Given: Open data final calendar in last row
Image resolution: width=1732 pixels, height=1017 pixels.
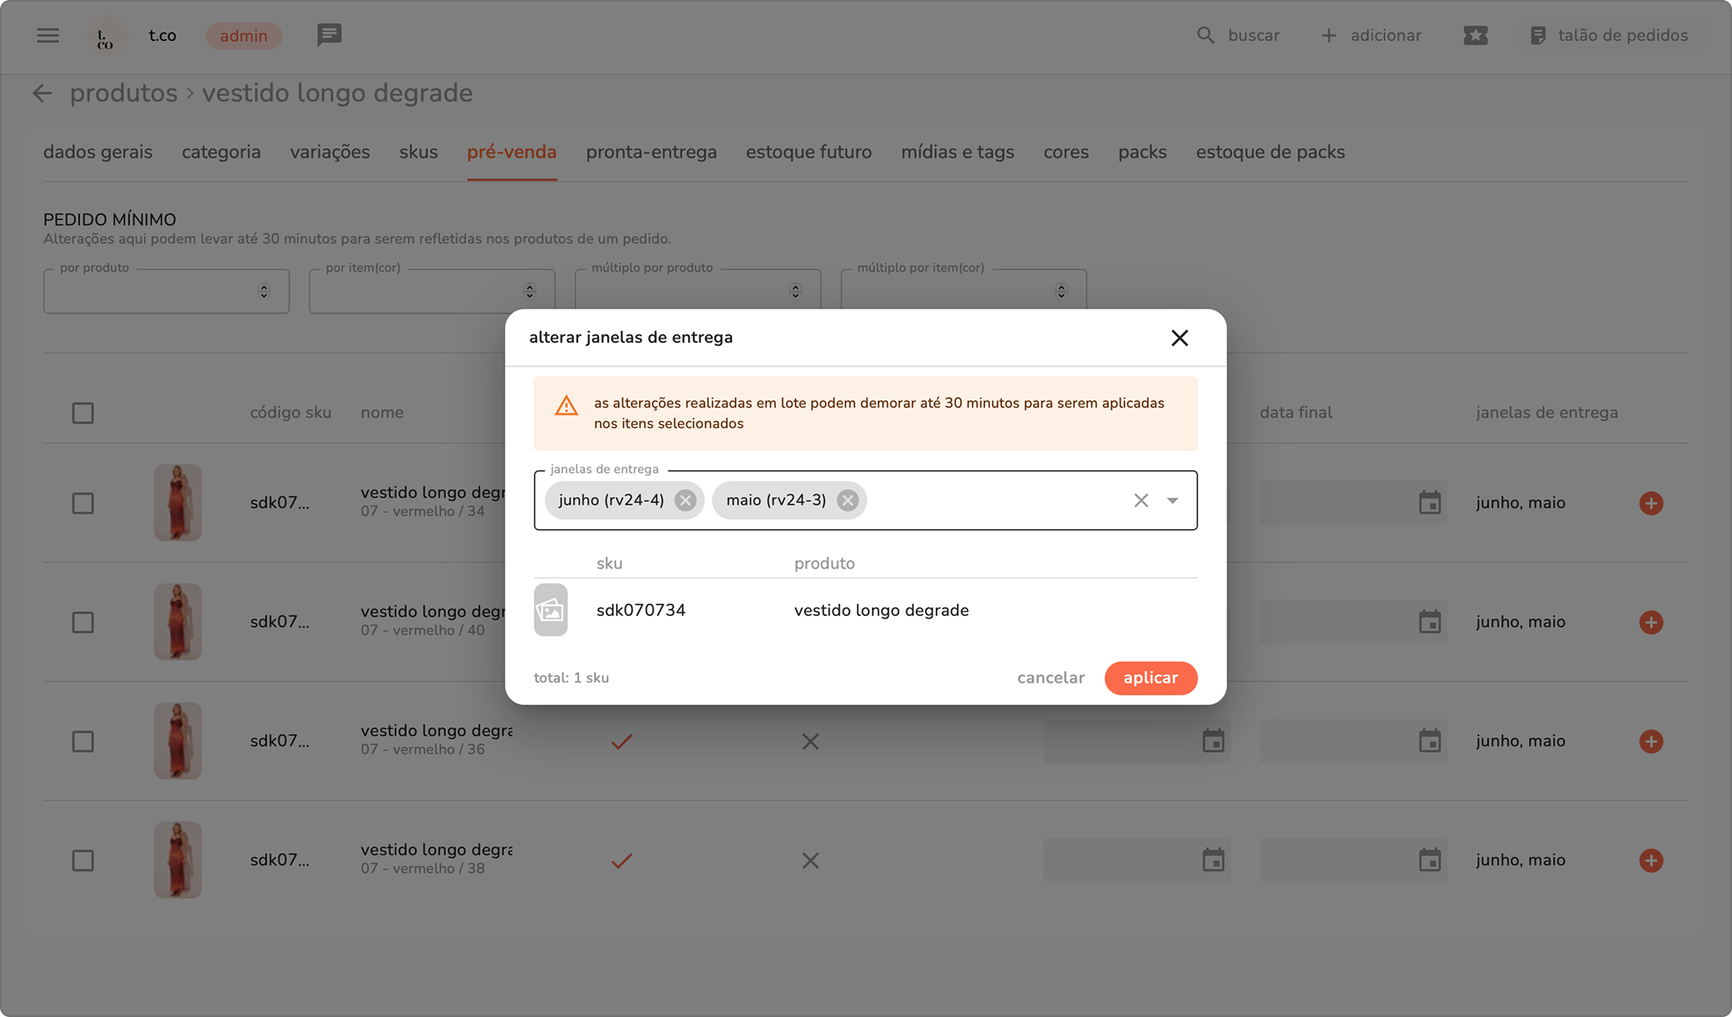Looking at the screenshot, I should [x=1429, y=860].
